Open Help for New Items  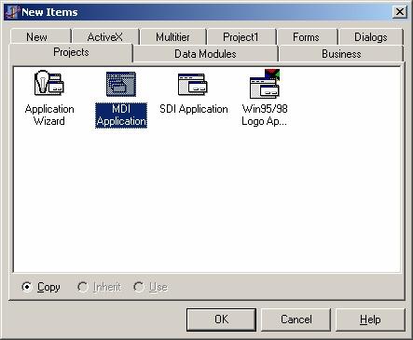(370, 320)
